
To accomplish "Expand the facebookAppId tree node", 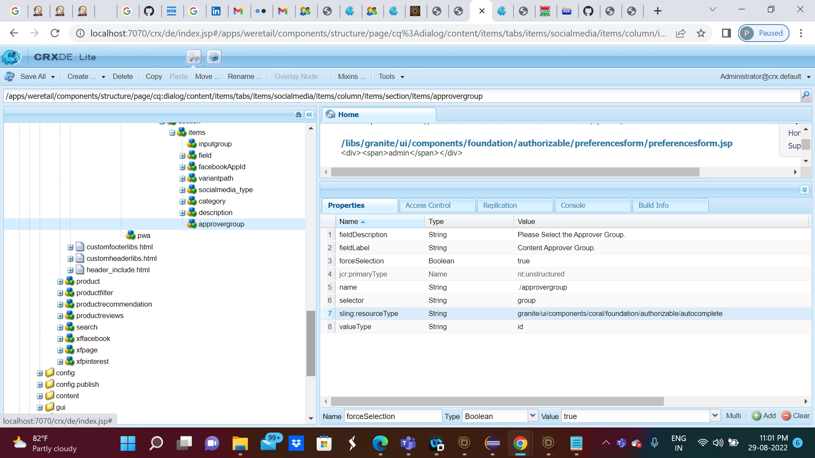I will (x=183, y=167).
